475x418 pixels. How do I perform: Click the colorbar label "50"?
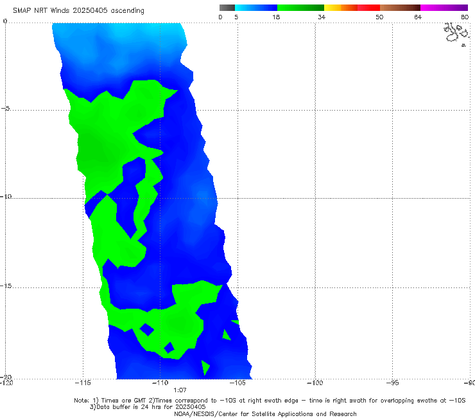379,17
